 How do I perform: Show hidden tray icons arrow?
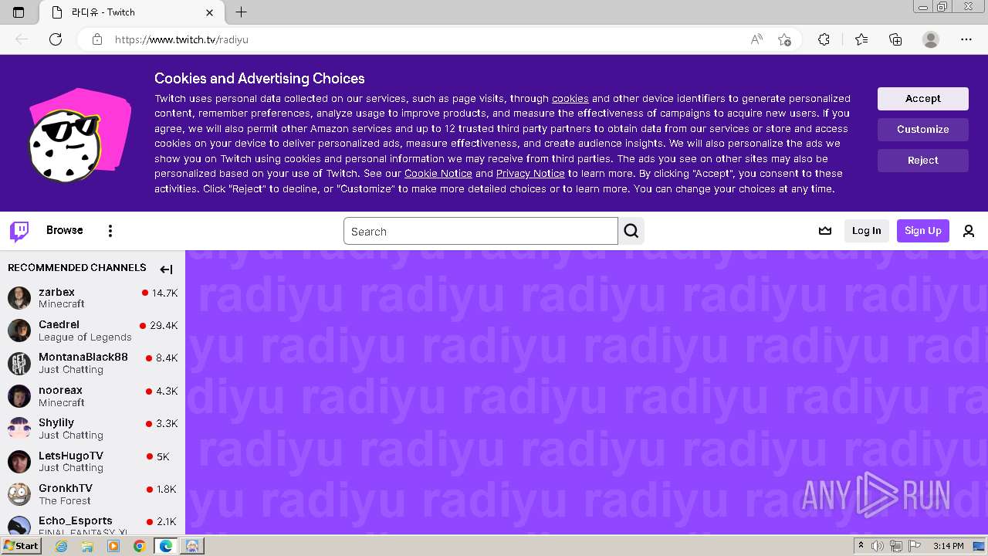click(x=861, y=546)
